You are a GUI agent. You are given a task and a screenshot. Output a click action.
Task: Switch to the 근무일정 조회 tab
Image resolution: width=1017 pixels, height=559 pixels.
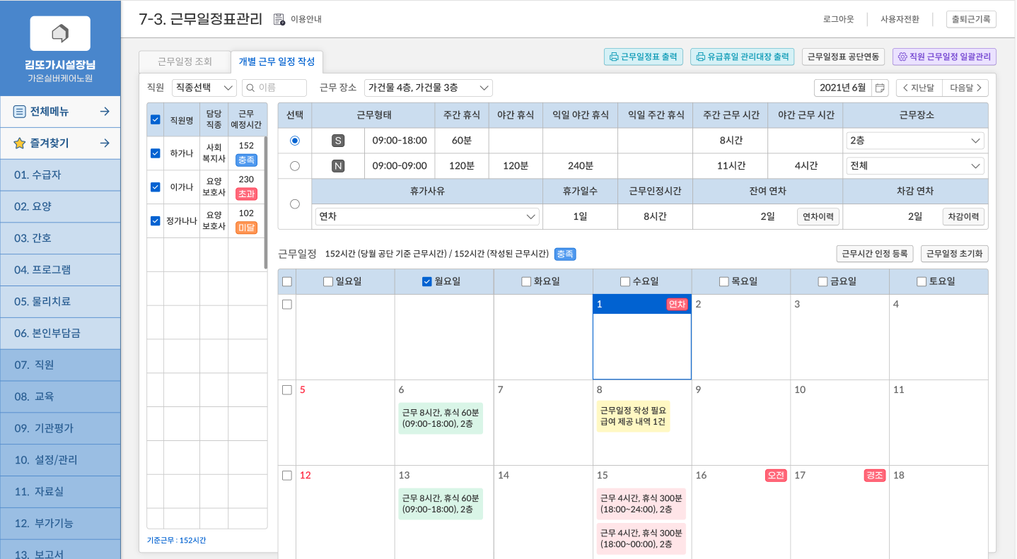pos(185,61)
